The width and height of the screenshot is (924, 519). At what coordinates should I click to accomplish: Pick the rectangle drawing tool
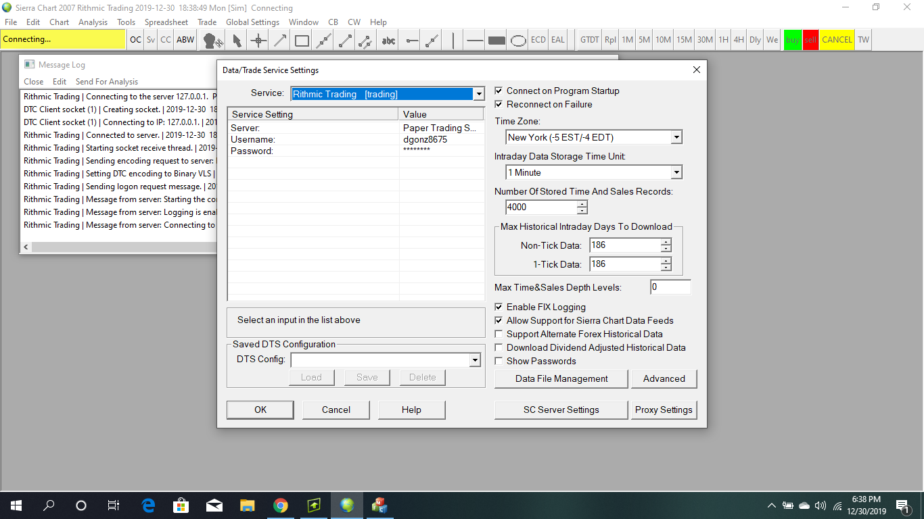coord(302,40)
